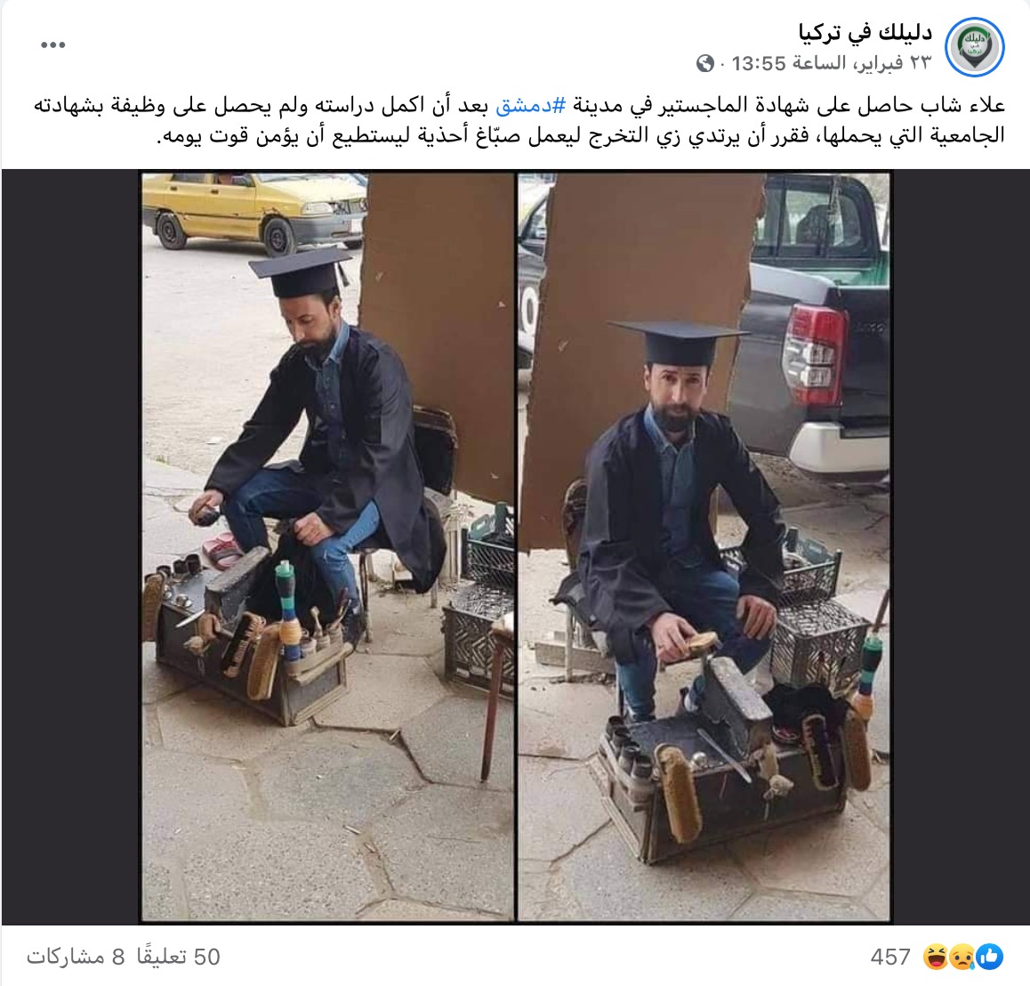Open the right photo of the man facing the camera

coord(704,546)
